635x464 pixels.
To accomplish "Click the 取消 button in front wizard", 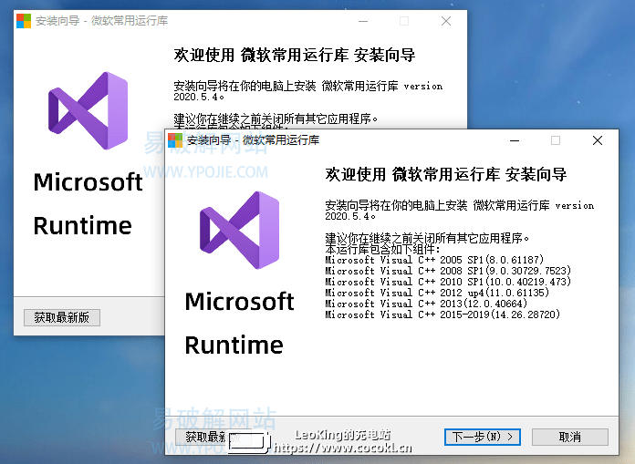I will [570, 437].
